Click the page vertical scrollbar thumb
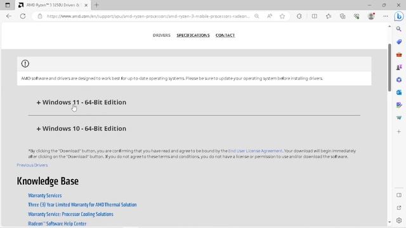 coord(390,67)
